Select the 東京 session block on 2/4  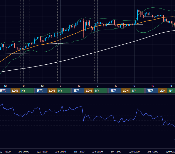click(115, 91)
